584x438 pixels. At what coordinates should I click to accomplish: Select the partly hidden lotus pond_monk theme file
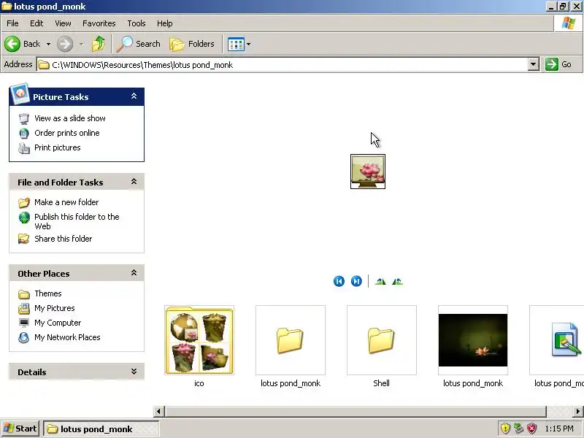click(557, 340)
